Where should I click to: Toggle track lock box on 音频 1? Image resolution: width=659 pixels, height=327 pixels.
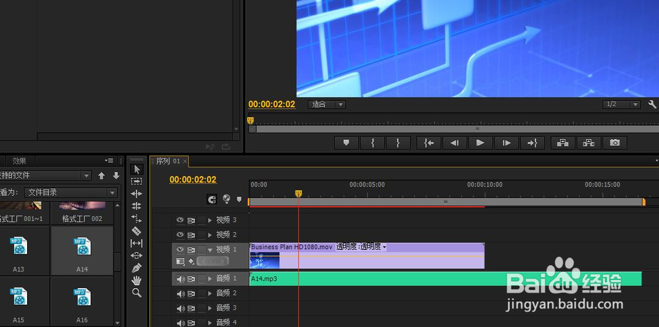point(202,279)
